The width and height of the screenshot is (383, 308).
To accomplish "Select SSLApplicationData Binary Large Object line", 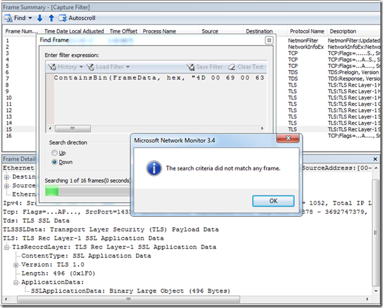I will tap(130, 291).
